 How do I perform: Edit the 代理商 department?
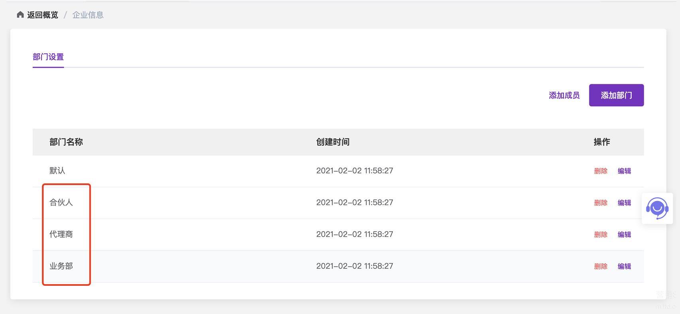[x=624, y=235]
